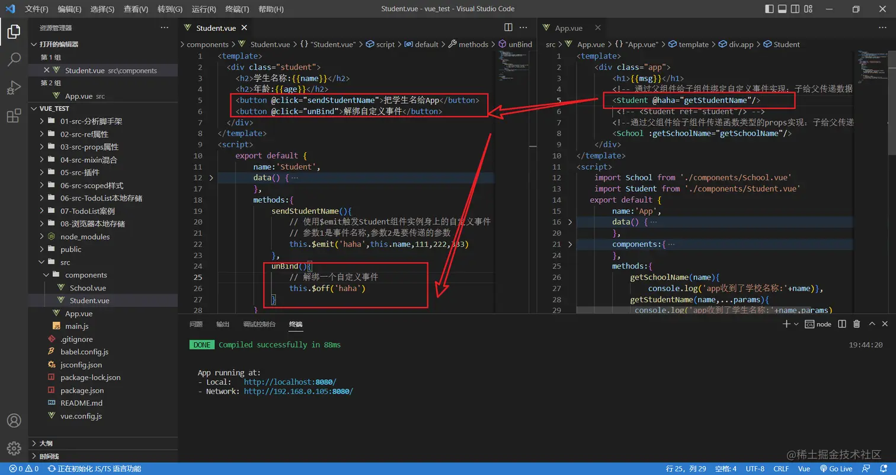Switch to the 调试控制台 panel tab

point(260,324)
